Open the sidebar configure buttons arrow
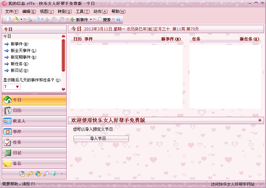Screen dimensions: 266x188 coord(62,174)
